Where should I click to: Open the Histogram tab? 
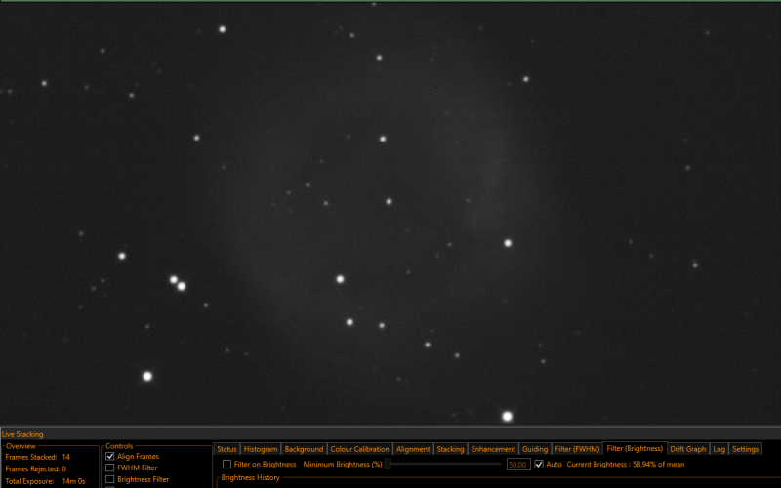pyautogui.click(x=261, y=449)
